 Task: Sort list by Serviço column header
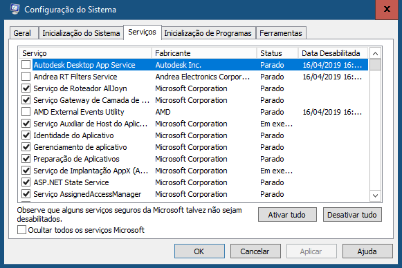(85, 53)
